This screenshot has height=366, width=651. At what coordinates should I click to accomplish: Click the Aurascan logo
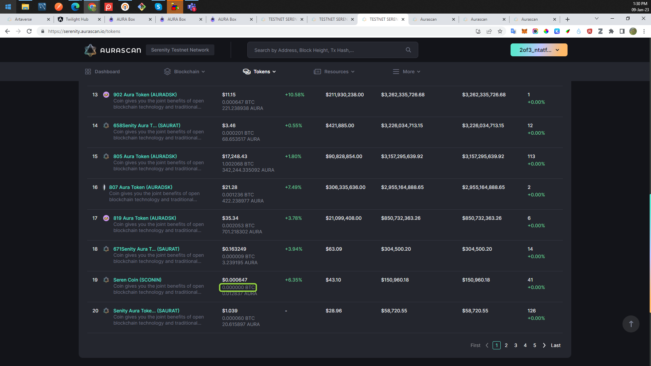point(113,50)
